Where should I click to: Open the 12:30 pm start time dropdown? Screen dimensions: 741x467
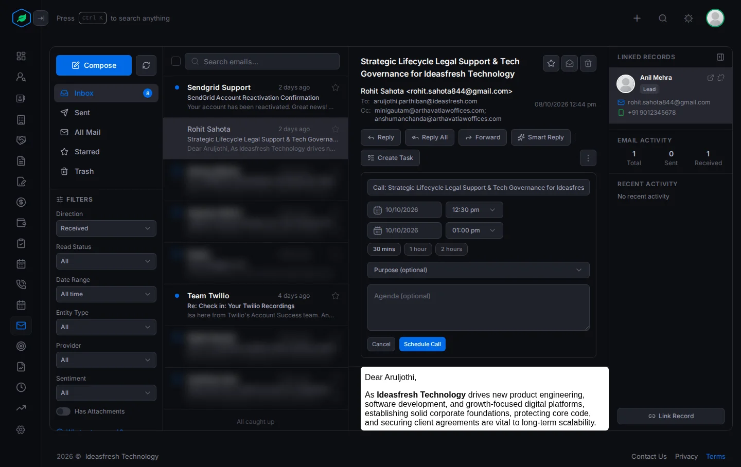pyautogui.click(x=474, y=210)
